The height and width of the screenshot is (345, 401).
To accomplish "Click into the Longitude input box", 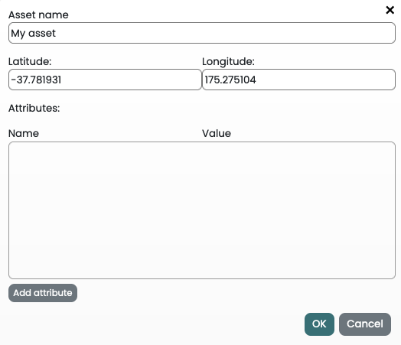I will click(298, 80).
